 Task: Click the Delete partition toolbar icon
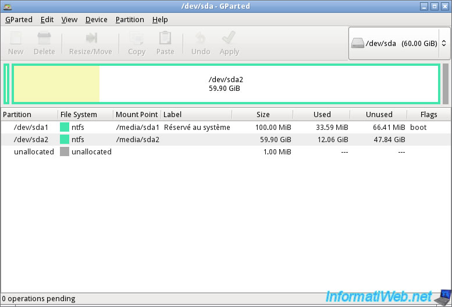44,38
